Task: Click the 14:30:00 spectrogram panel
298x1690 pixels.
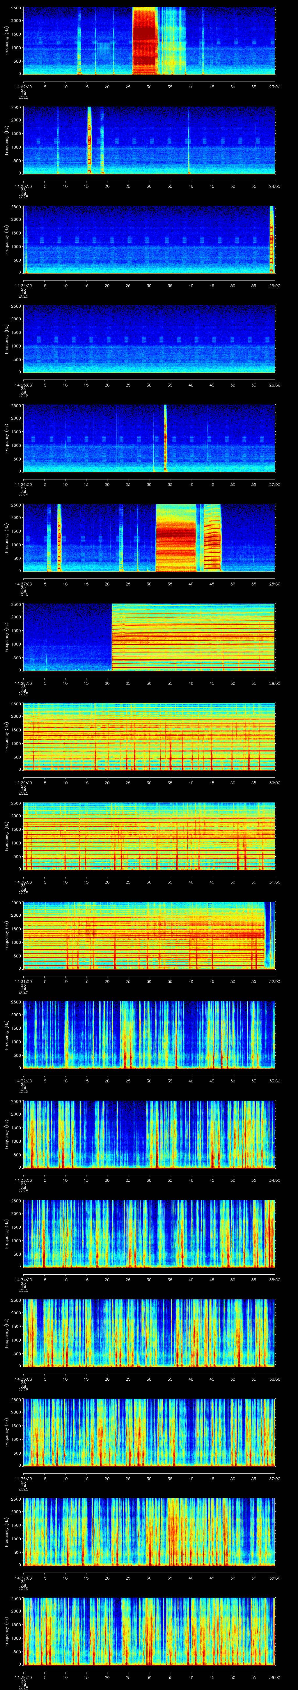Action: [149, 836]
